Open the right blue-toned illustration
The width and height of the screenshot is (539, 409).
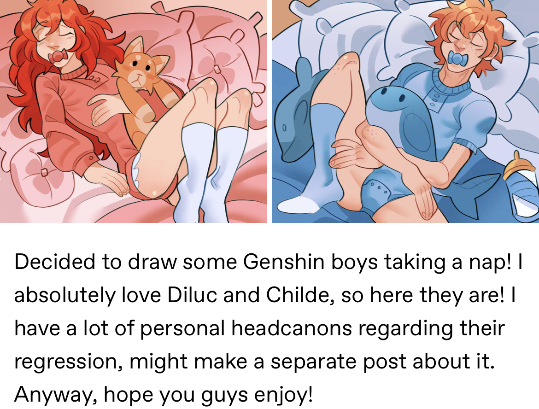tap(405, 111)
